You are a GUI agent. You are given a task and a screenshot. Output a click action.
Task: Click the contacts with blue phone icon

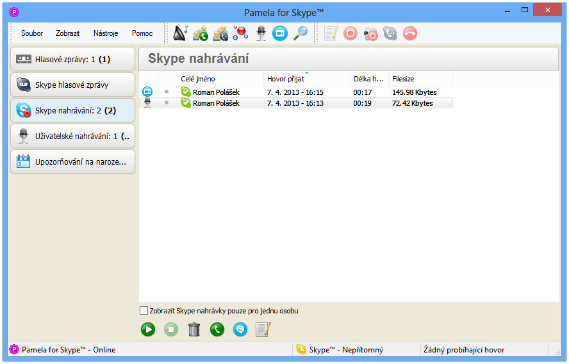click(x=220, y=33)
